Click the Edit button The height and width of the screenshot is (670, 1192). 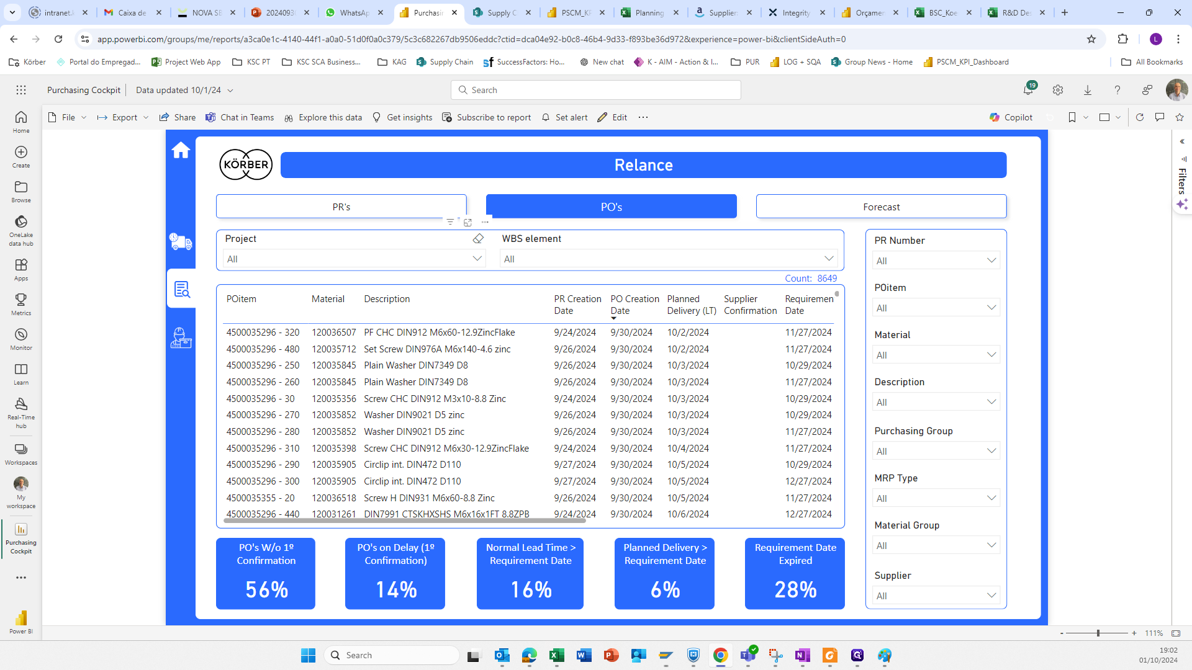pyautogui.click(x=612, y=117)
